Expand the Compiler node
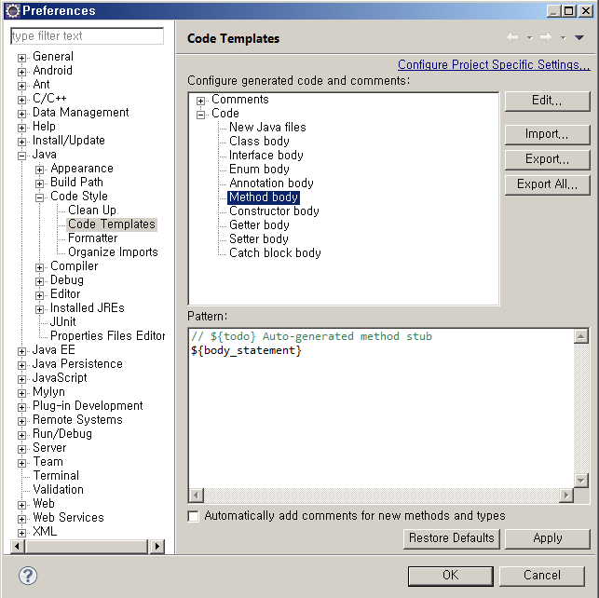This screenshot has width=599, height=598. point(40,267)
